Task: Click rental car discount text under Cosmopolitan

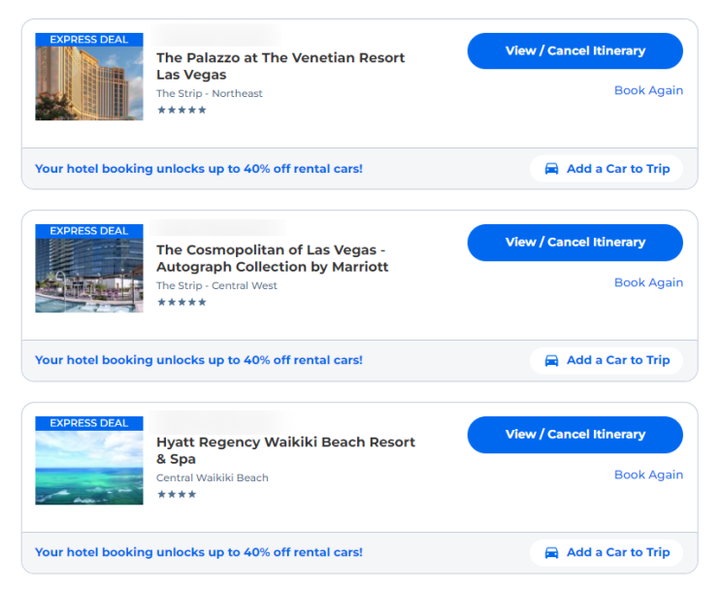Action: [x=199, y=361]
